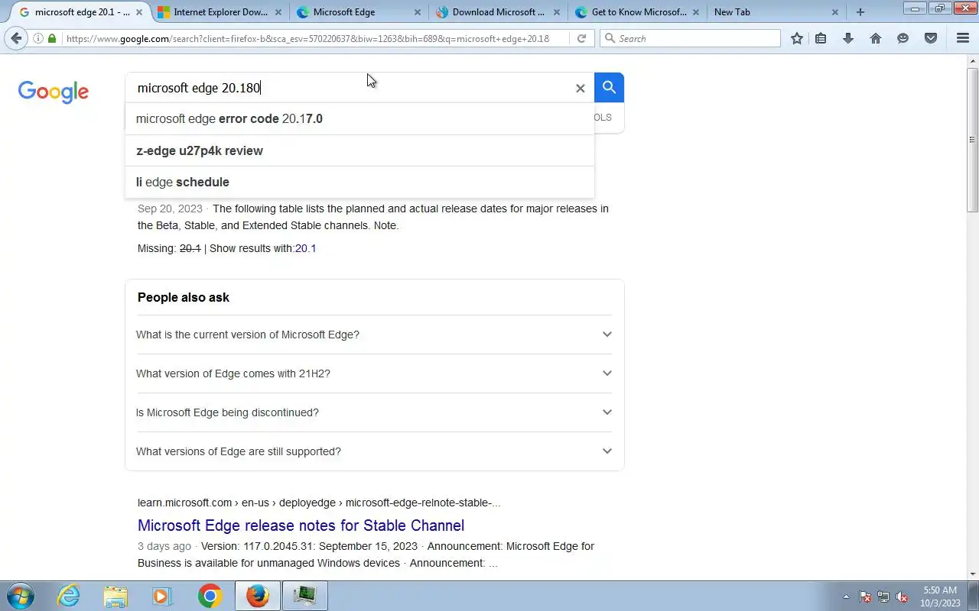Click the scrollbar down arrow
Viewport: 979px width, 611px height.
click(x=973, y=574)
